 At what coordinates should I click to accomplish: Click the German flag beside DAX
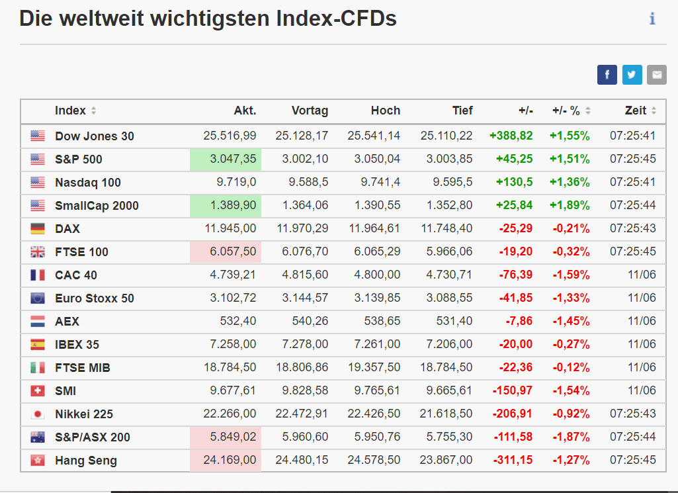click(38, 229)
